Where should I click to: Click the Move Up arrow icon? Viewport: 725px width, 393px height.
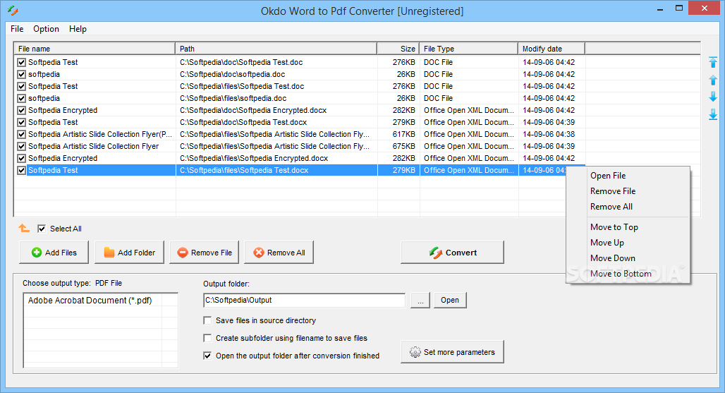tap(713, 80)
